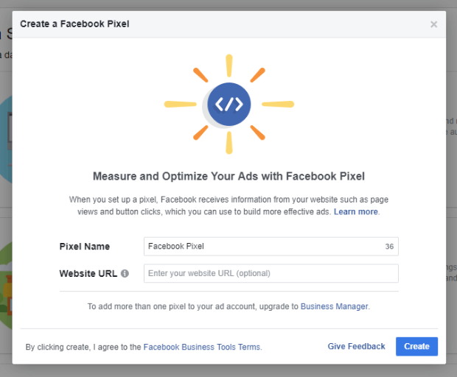Focus the Pixel Name text field
This screenshot has height=377, width=457.
tap(271, 246)
